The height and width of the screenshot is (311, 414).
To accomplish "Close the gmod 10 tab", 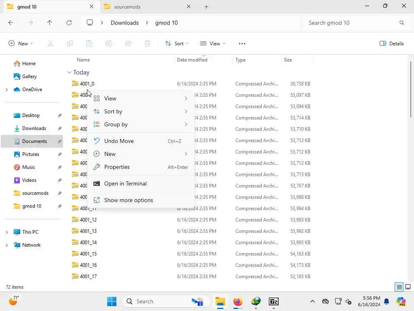I will tap(91, 6).
